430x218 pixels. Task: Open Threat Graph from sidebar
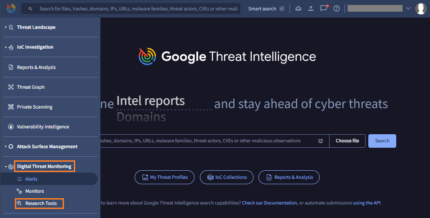(31, 87)
